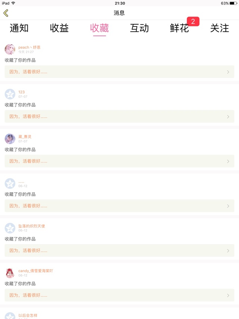Screen dimensions: 239x319
Task: Open the work title under candy_倩雪爱海棠吖
Action: point(28,295)
